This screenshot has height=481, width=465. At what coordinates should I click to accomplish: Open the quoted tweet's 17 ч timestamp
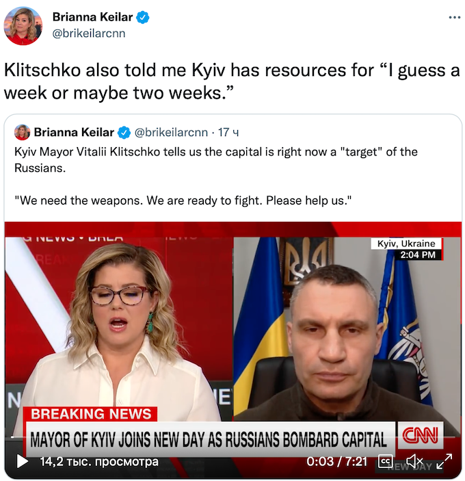pyautogui.click(x=228, y=132)
